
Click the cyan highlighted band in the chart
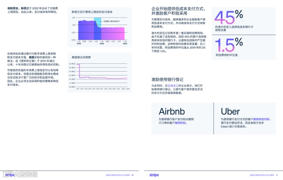tap(97, 22)
